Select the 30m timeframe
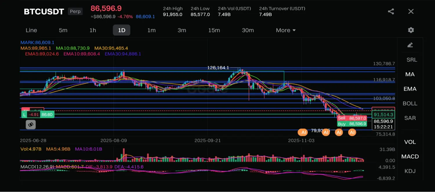The height and width of the screenshot is (192, 435). coord(248,30)
